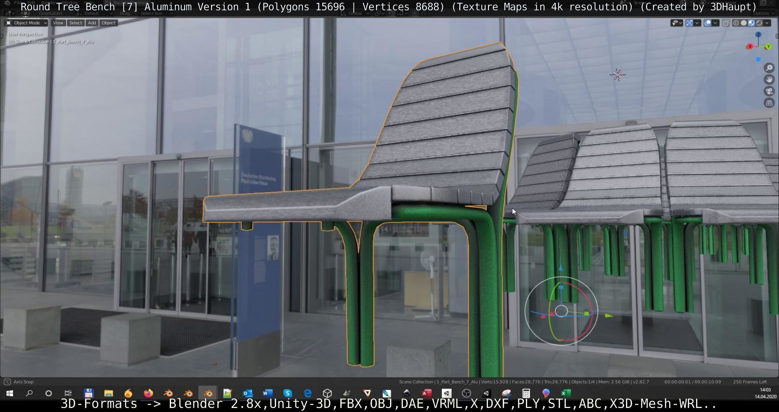The height and width of the screenshot is (412, 779).
Task: Open the Object menu in header
Action: coord(108,23)
